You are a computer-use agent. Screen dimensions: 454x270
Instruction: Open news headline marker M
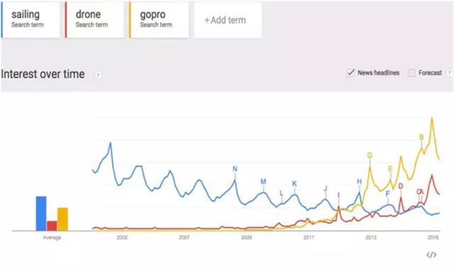[263, 181]
